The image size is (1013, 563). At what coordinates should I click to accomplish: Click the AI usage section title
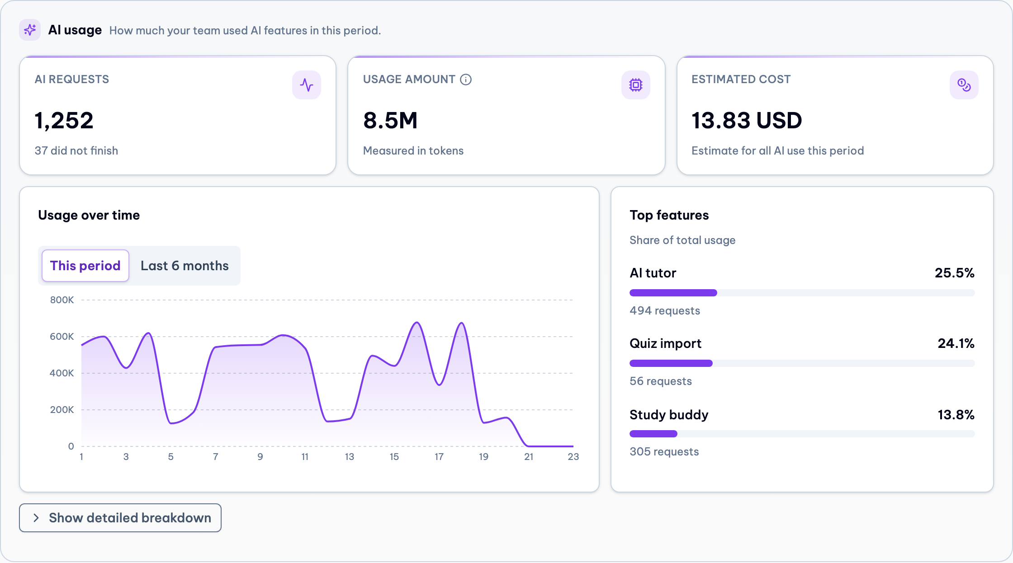75,30
